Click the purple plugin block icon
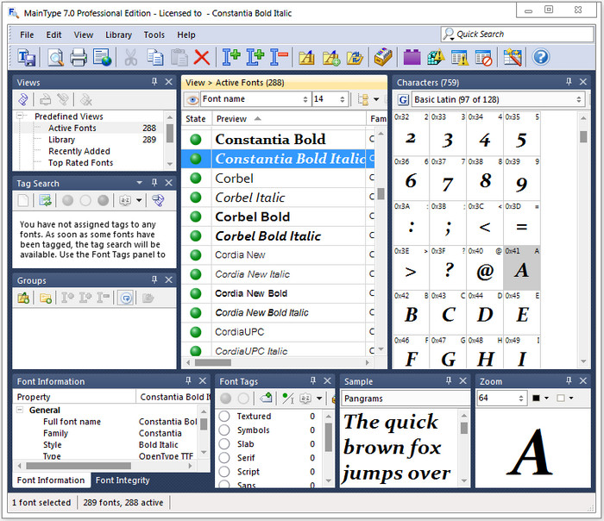The height and width of the screenshot is (521, 604). coord(412,58)
